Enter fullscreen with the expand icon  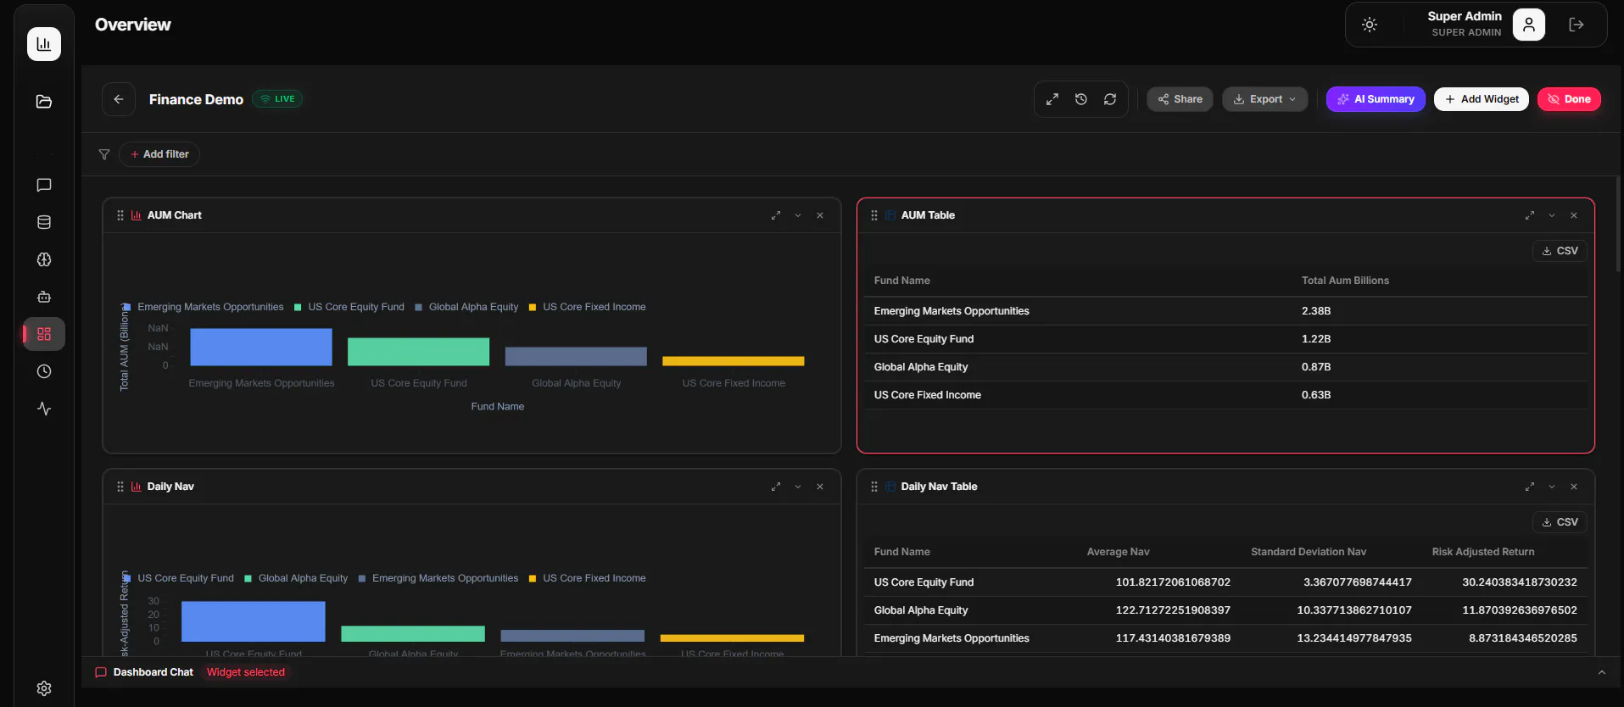(x=1052, y=99)
